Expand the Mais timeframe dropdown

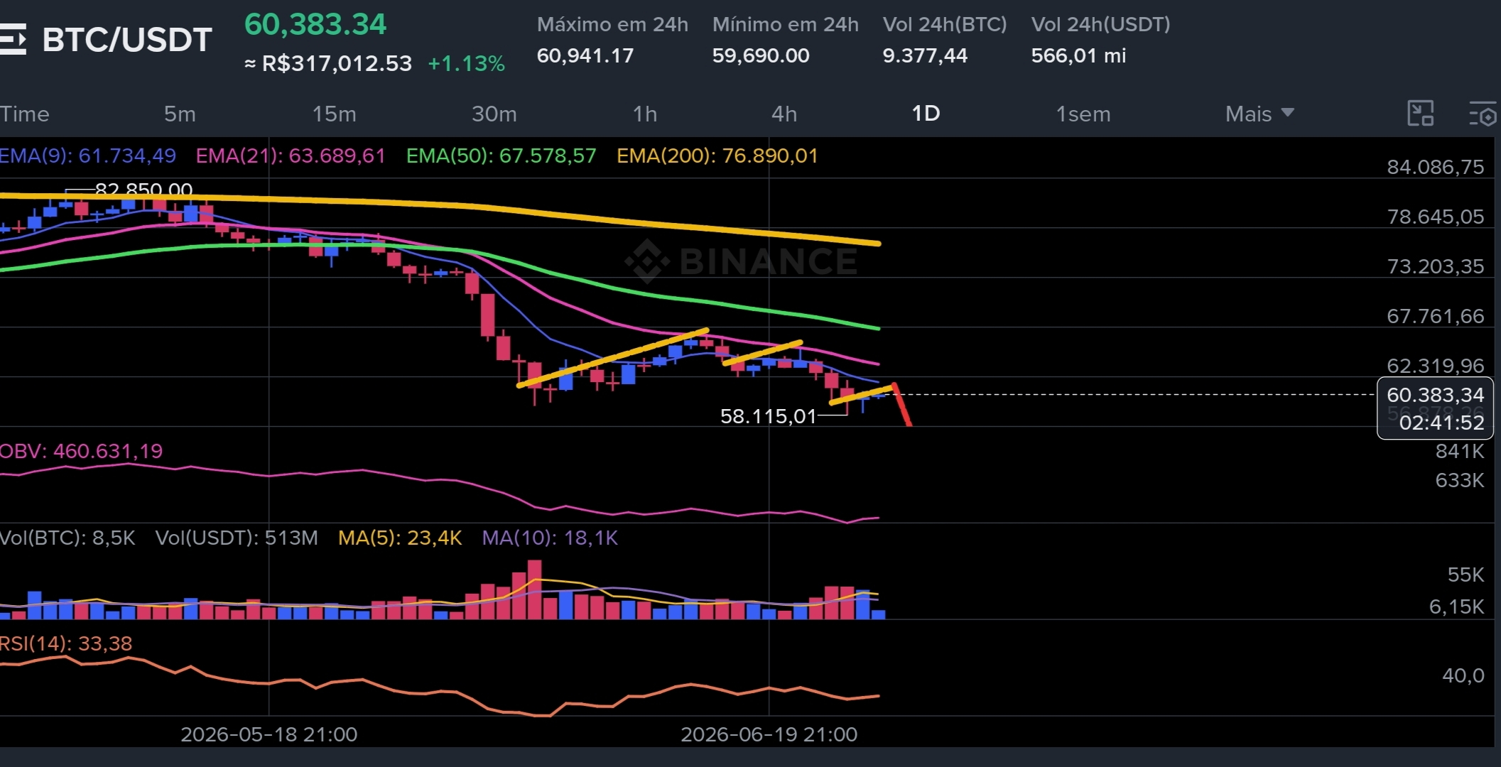coord(1259,114)
